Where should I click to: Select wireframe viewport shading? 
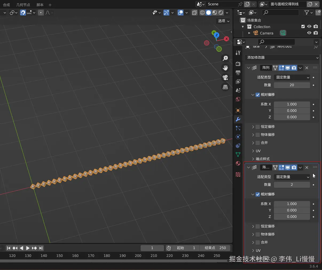202,13
